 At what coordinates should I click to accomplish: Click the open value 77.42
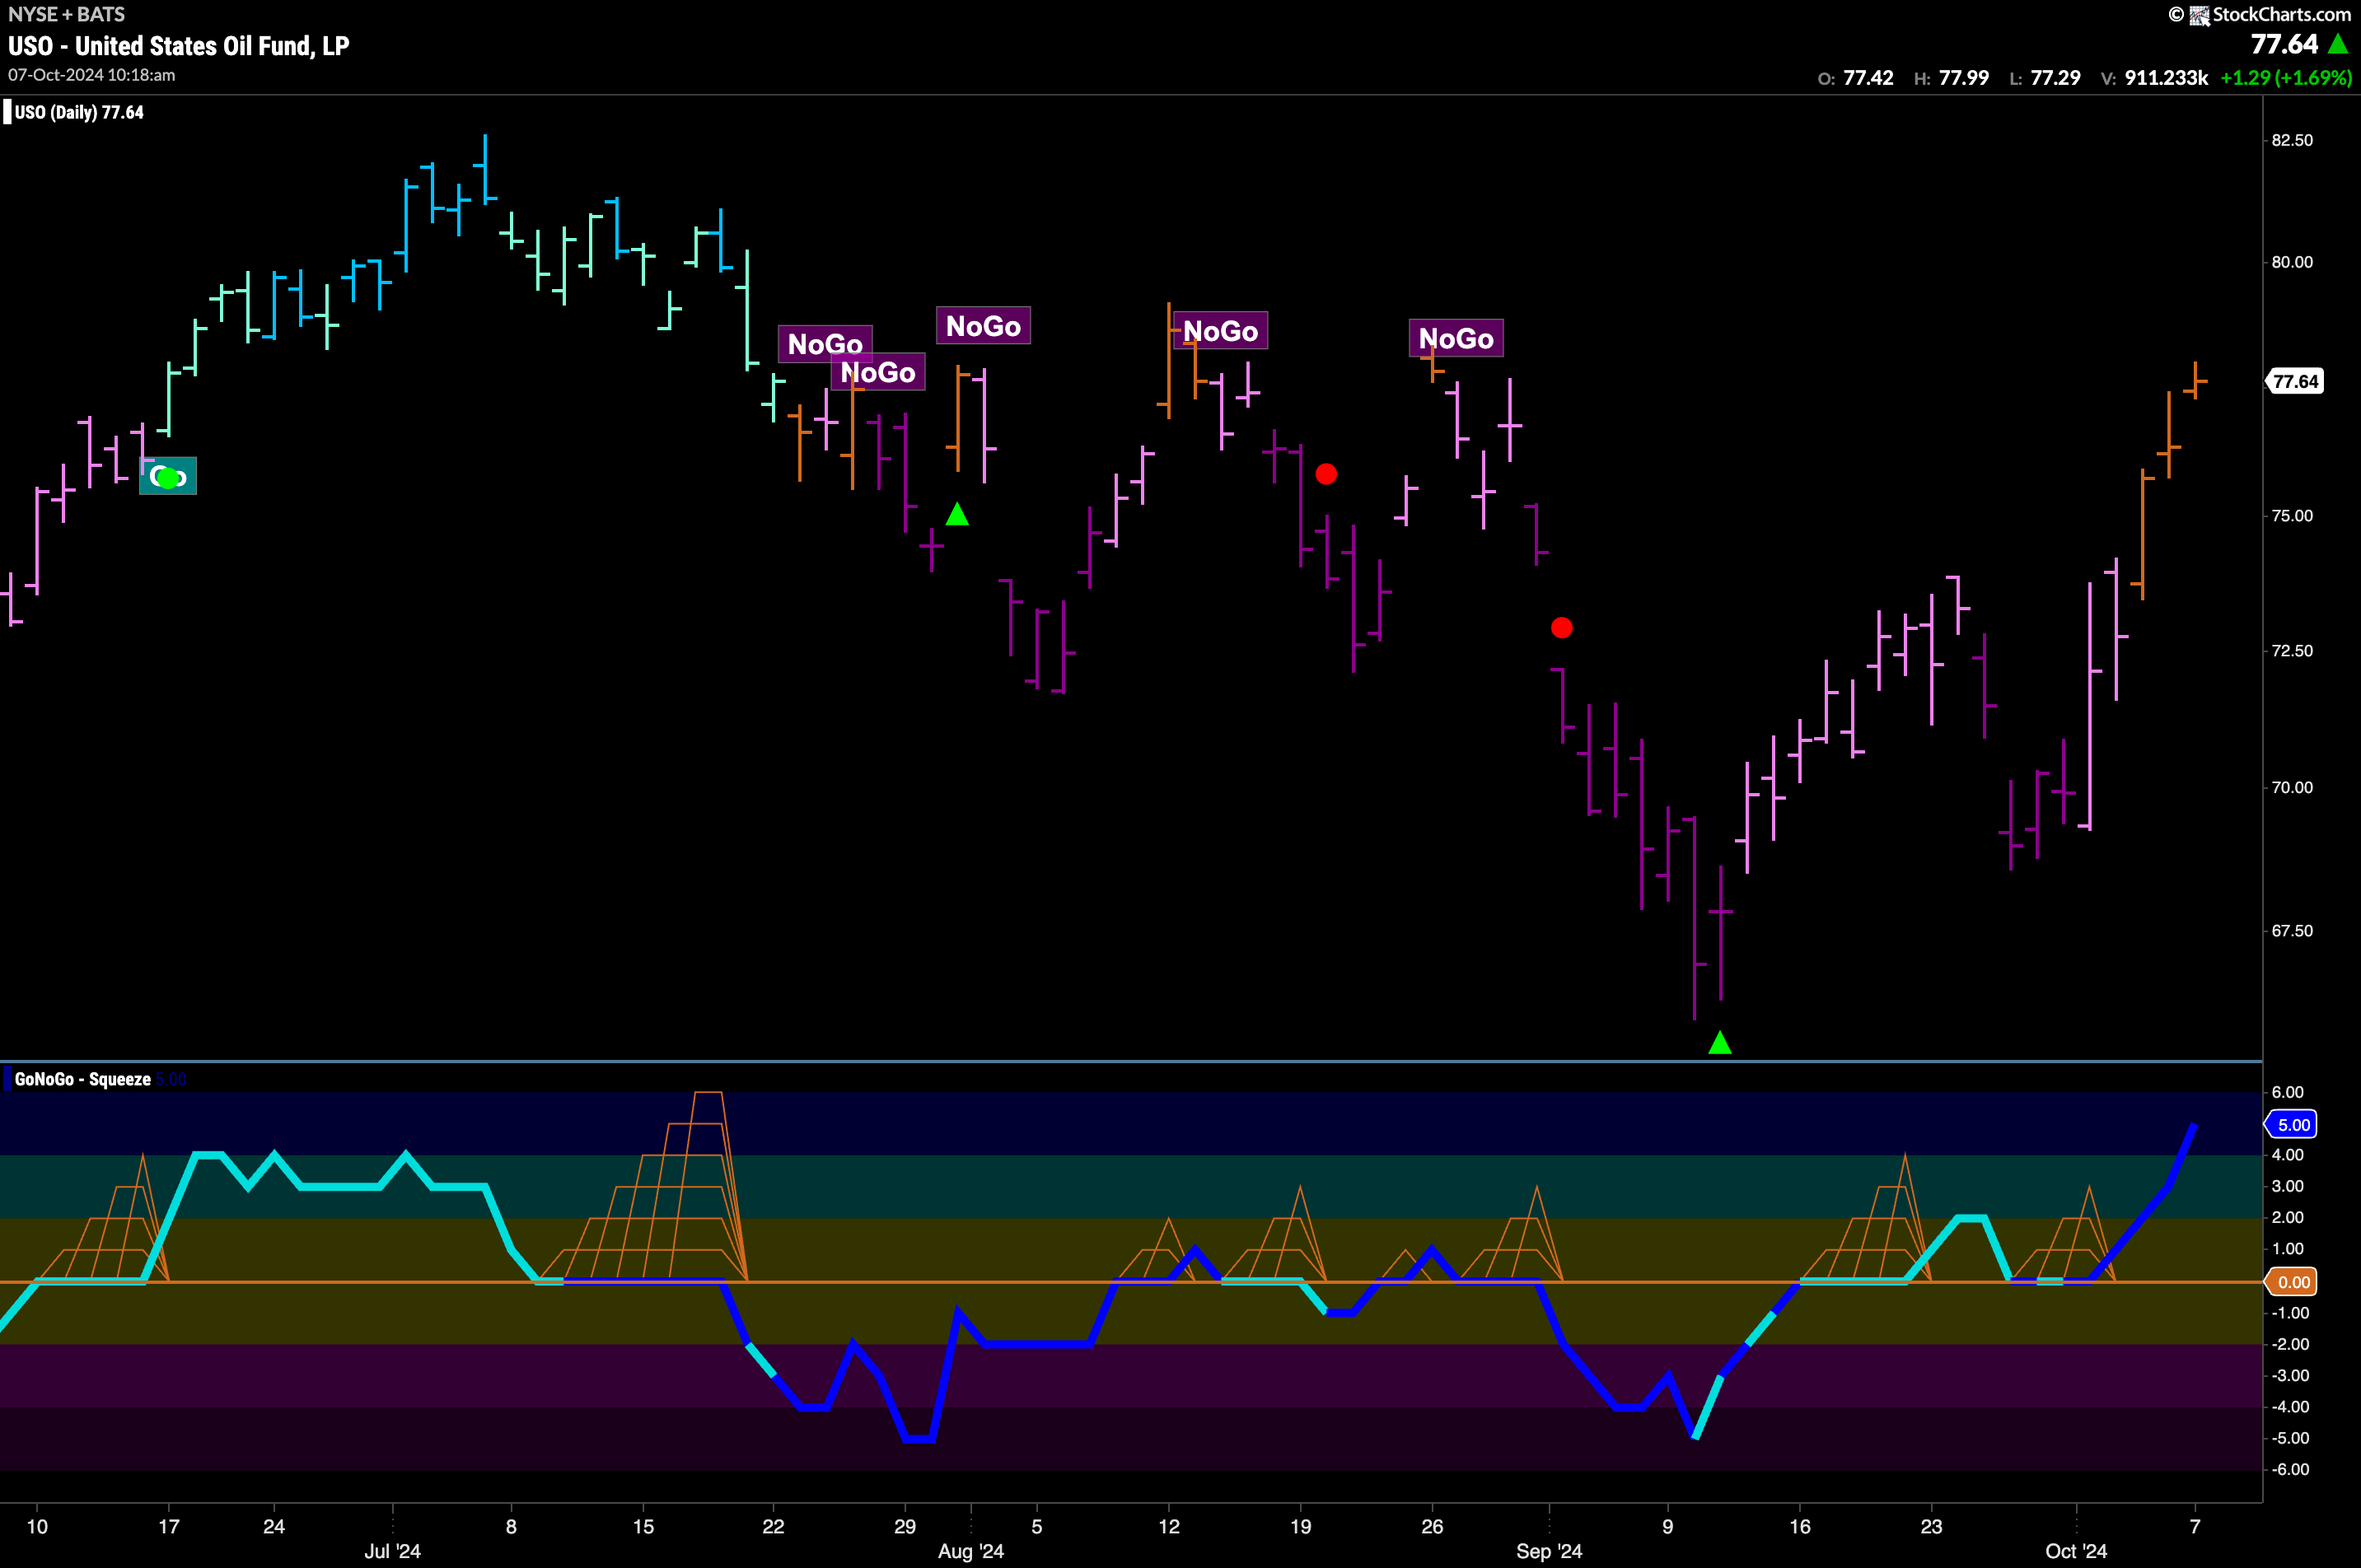[x=1868, y=78]
